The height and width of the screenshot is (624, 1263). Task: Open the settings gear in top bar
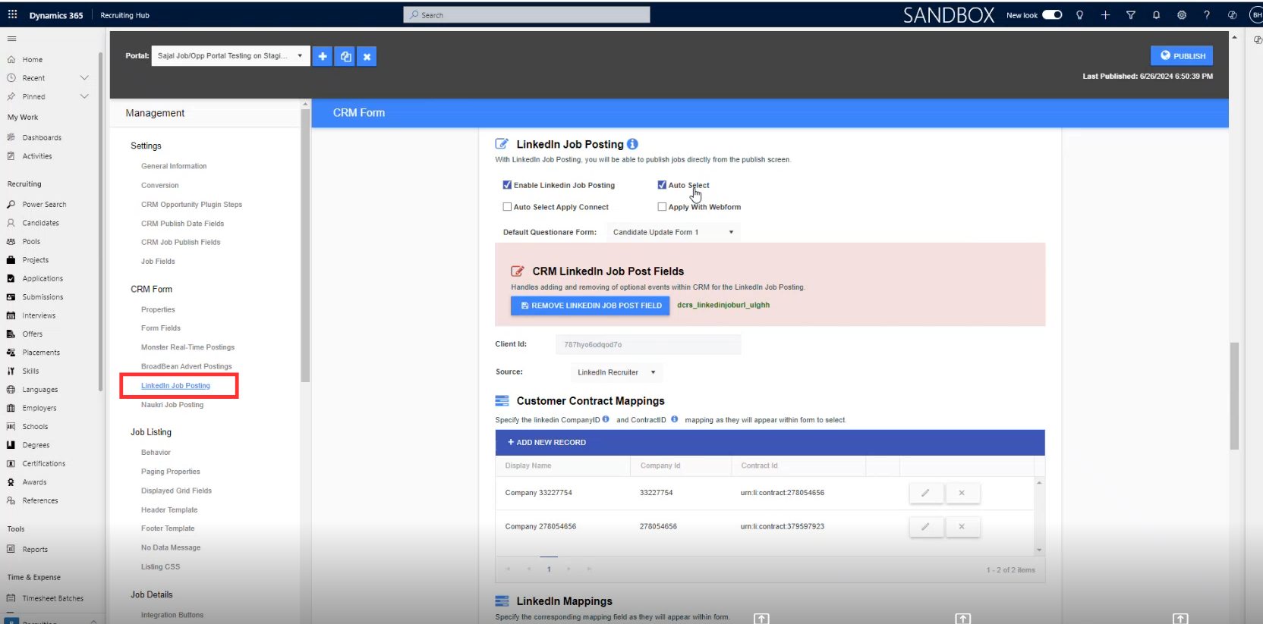click(1182, 14)
